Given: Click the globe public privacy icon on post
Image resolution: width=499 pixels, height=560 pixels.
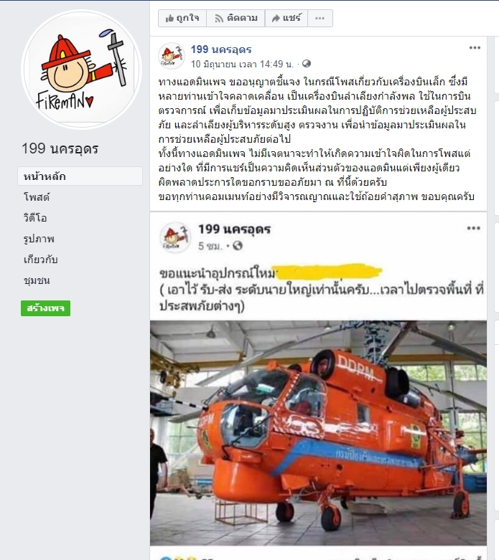Looking at the screenshot, I should (307, 64).
